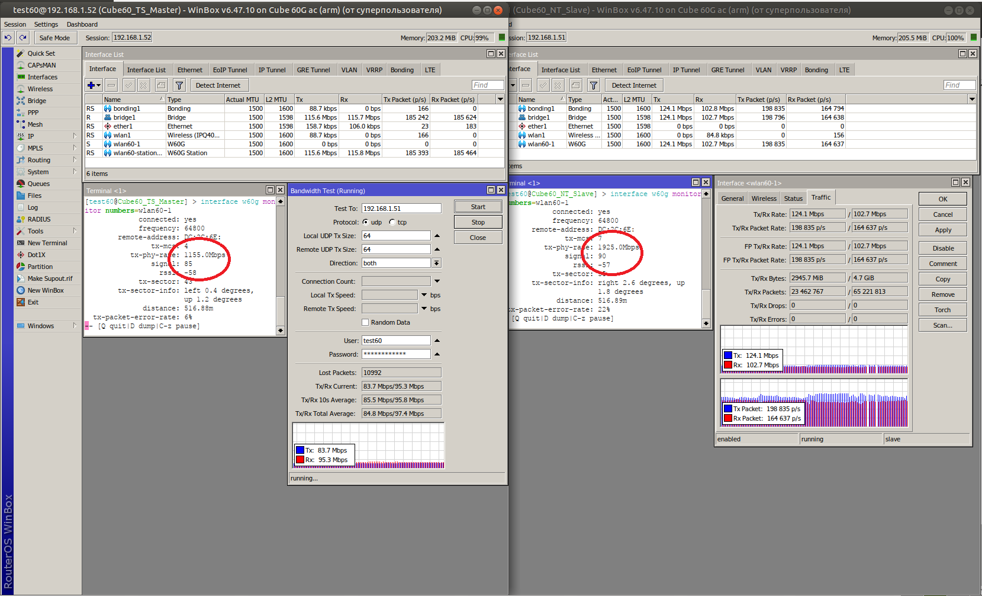The height and width of the screenshot is (596, 982).
Task: Open Dot1X from the sidebar
Action: [36, 255]
